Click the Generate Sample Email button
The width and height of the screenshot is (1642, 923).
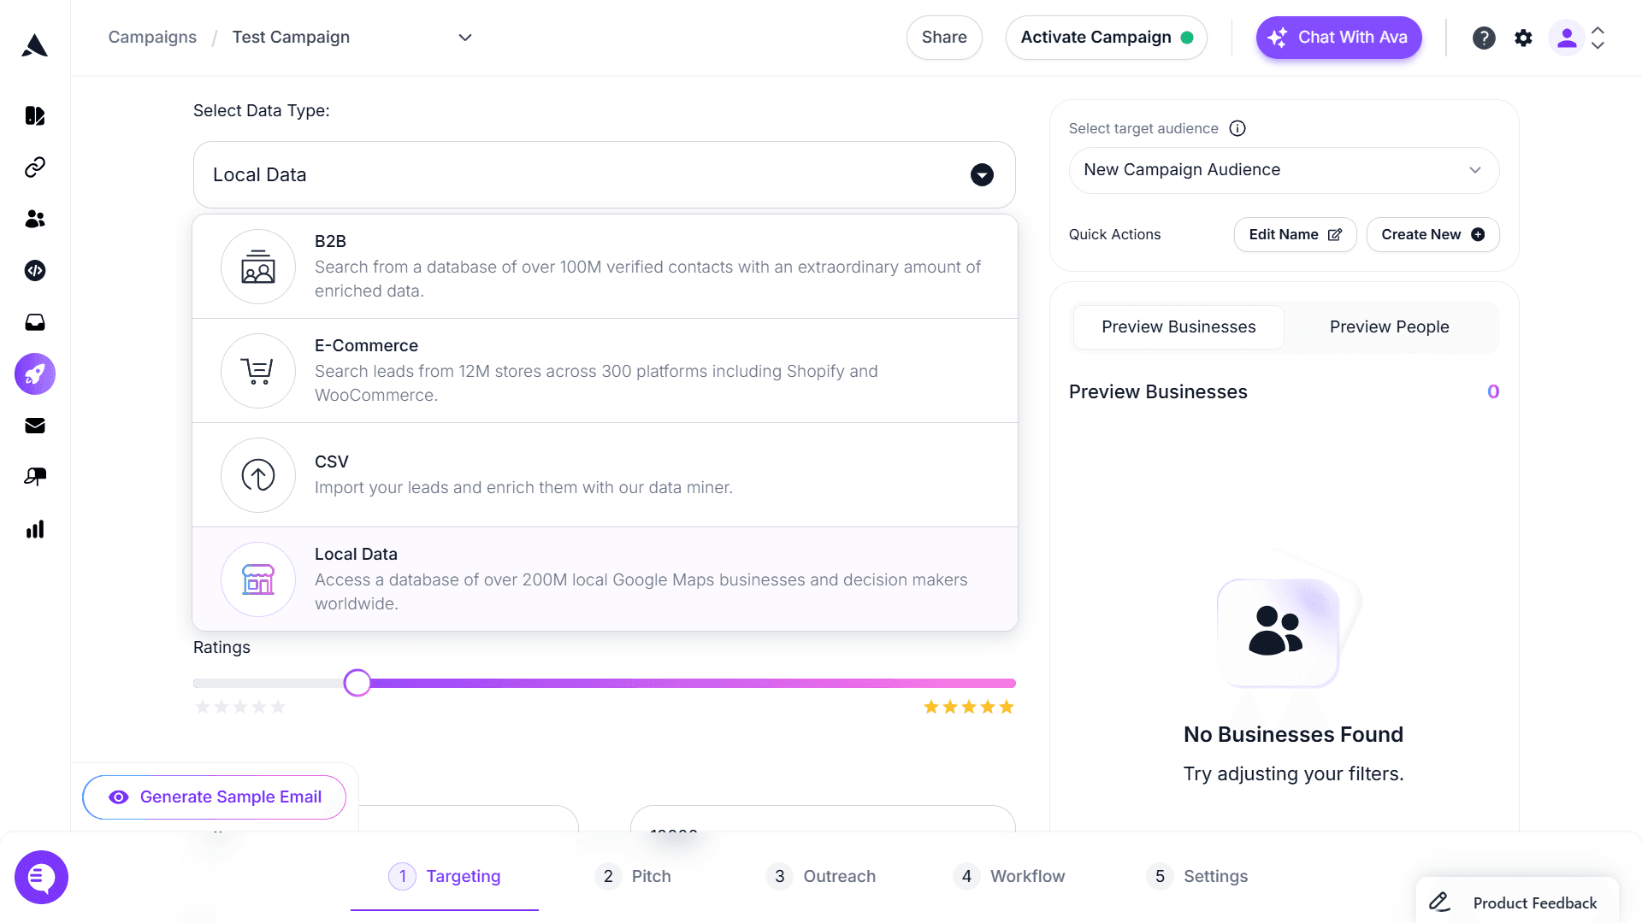[x=215, y=797]
